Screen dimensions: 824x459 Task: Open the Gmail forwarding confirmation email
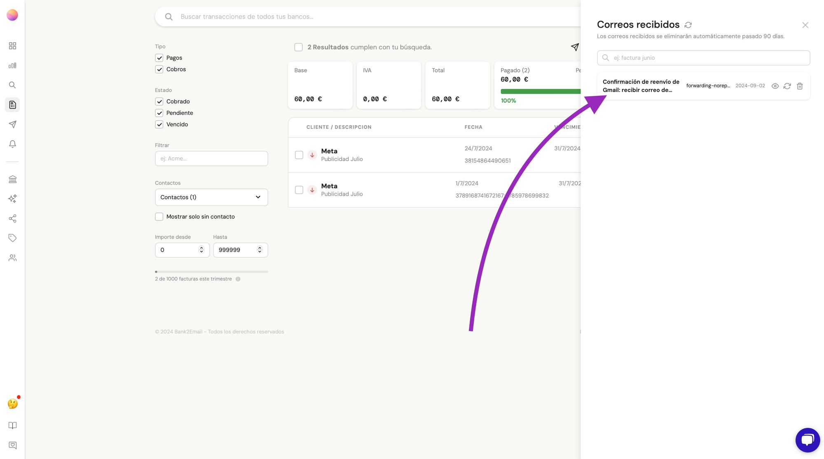641,86
